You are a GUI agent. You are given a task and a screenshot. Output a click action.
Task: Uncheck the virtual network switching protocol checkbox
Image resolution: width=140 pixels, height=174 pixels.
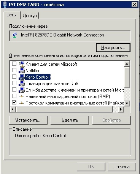coord(14,102)
